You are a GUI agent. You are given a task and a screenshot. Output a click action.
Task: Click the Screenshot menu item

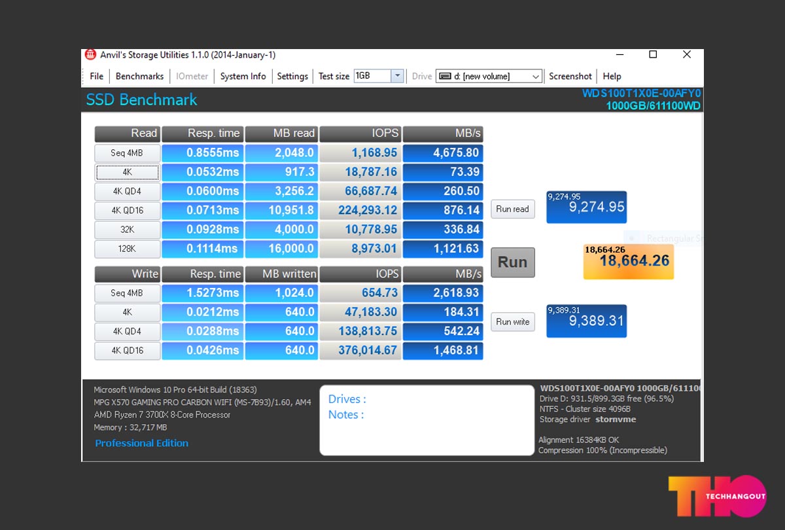(570, 77)
